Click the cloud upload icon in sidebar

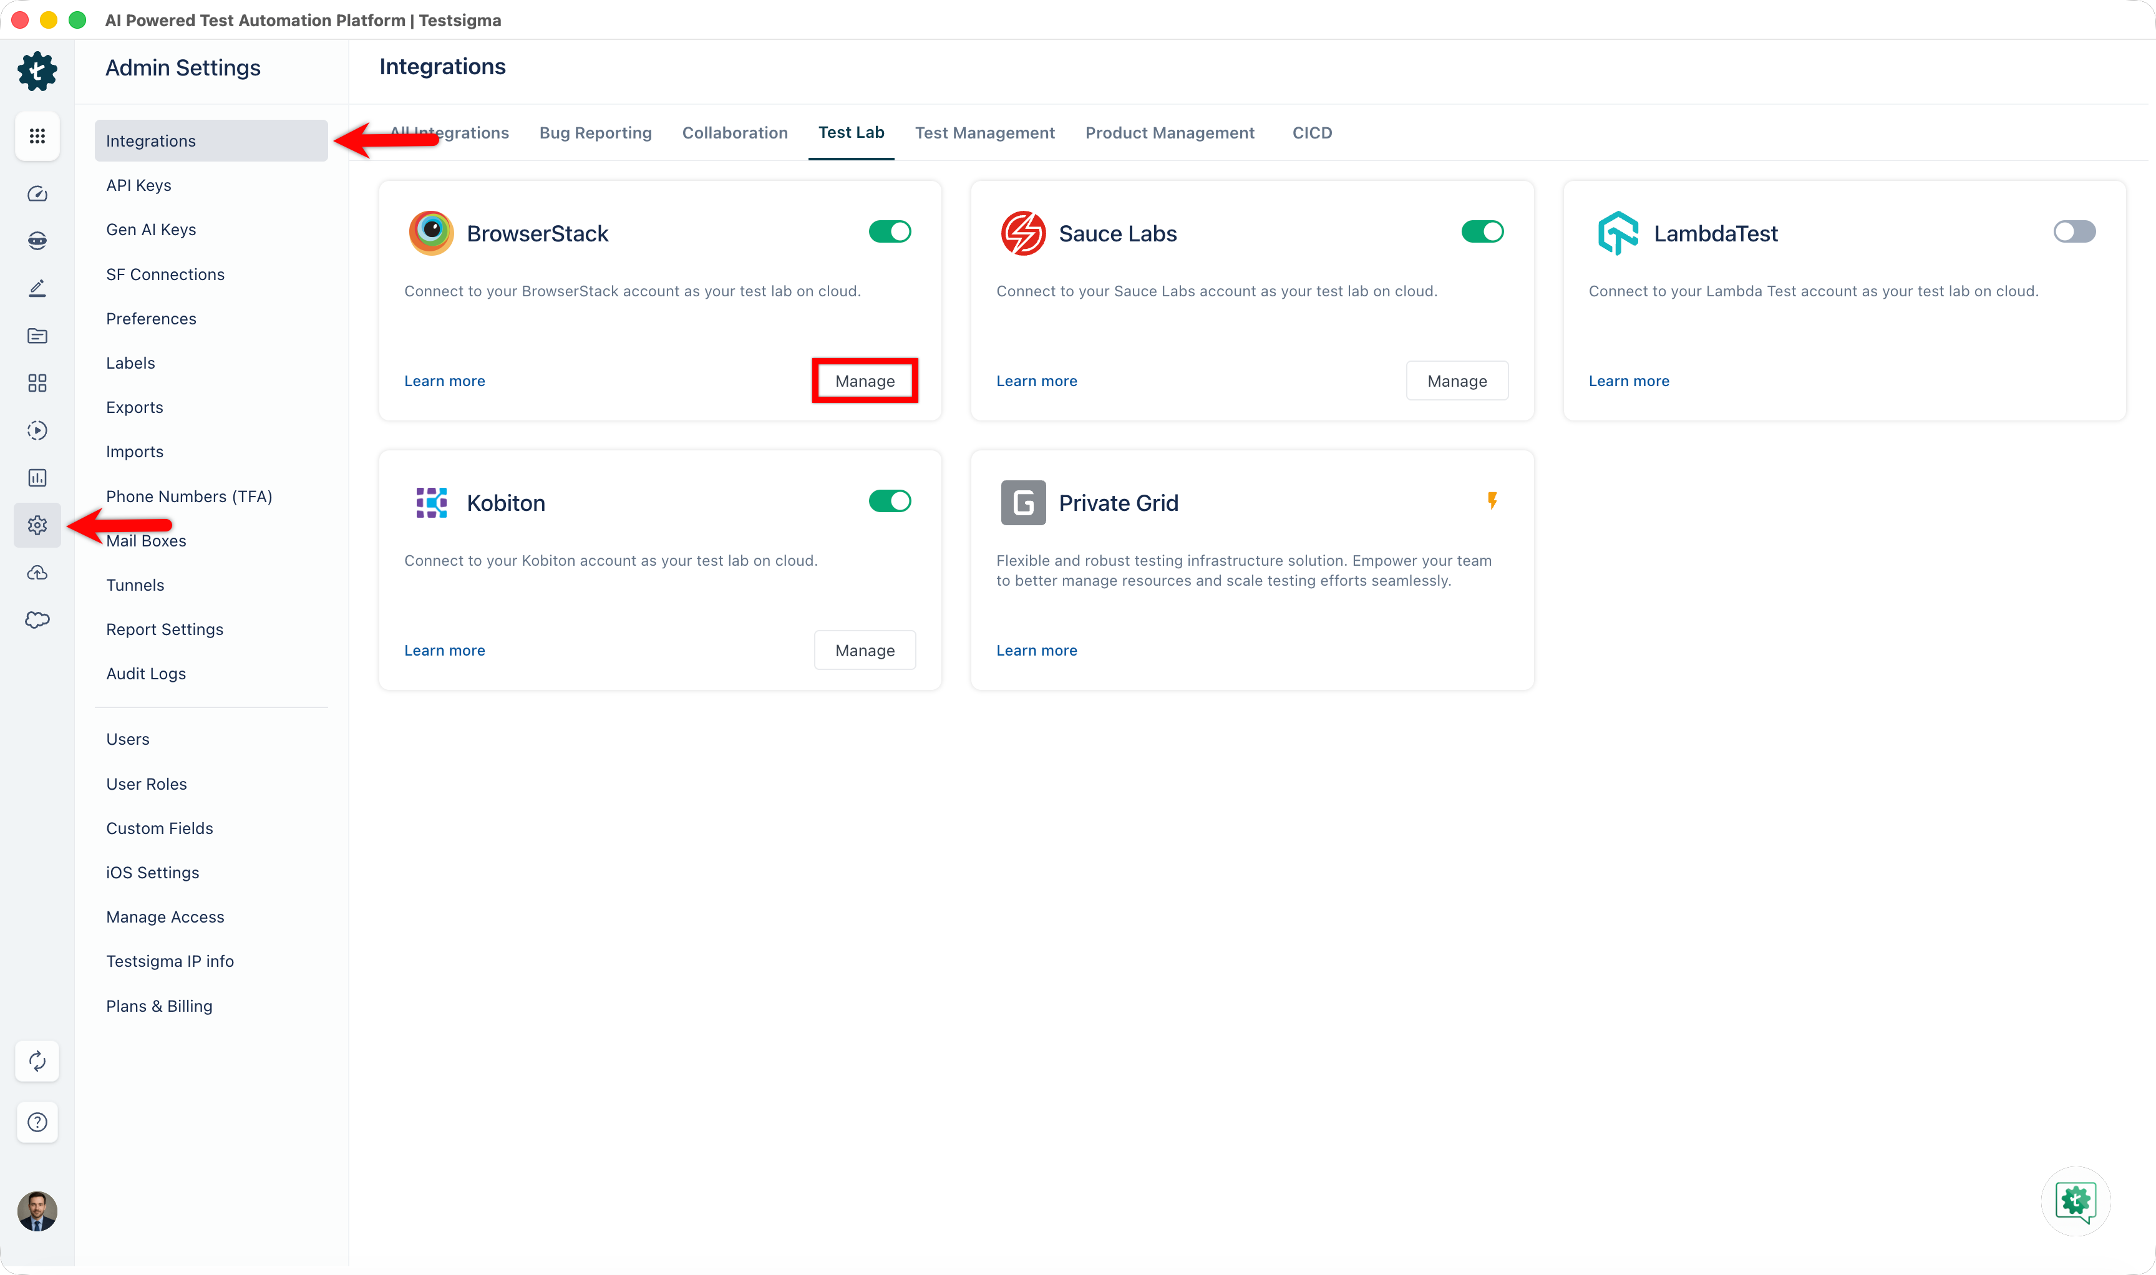(x=37, y=572)
